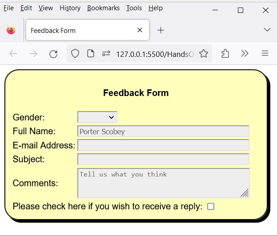Open the Tools menu

[134, 8]
